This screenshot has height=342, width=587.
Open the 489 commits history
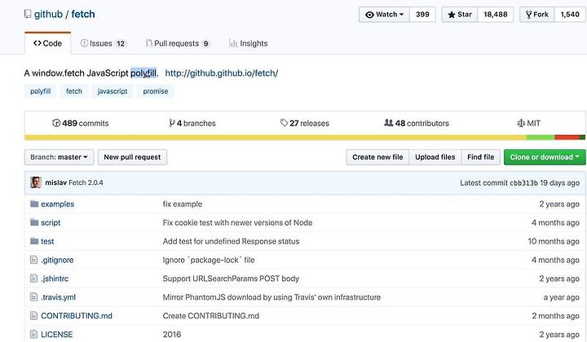tap(81, 123)
